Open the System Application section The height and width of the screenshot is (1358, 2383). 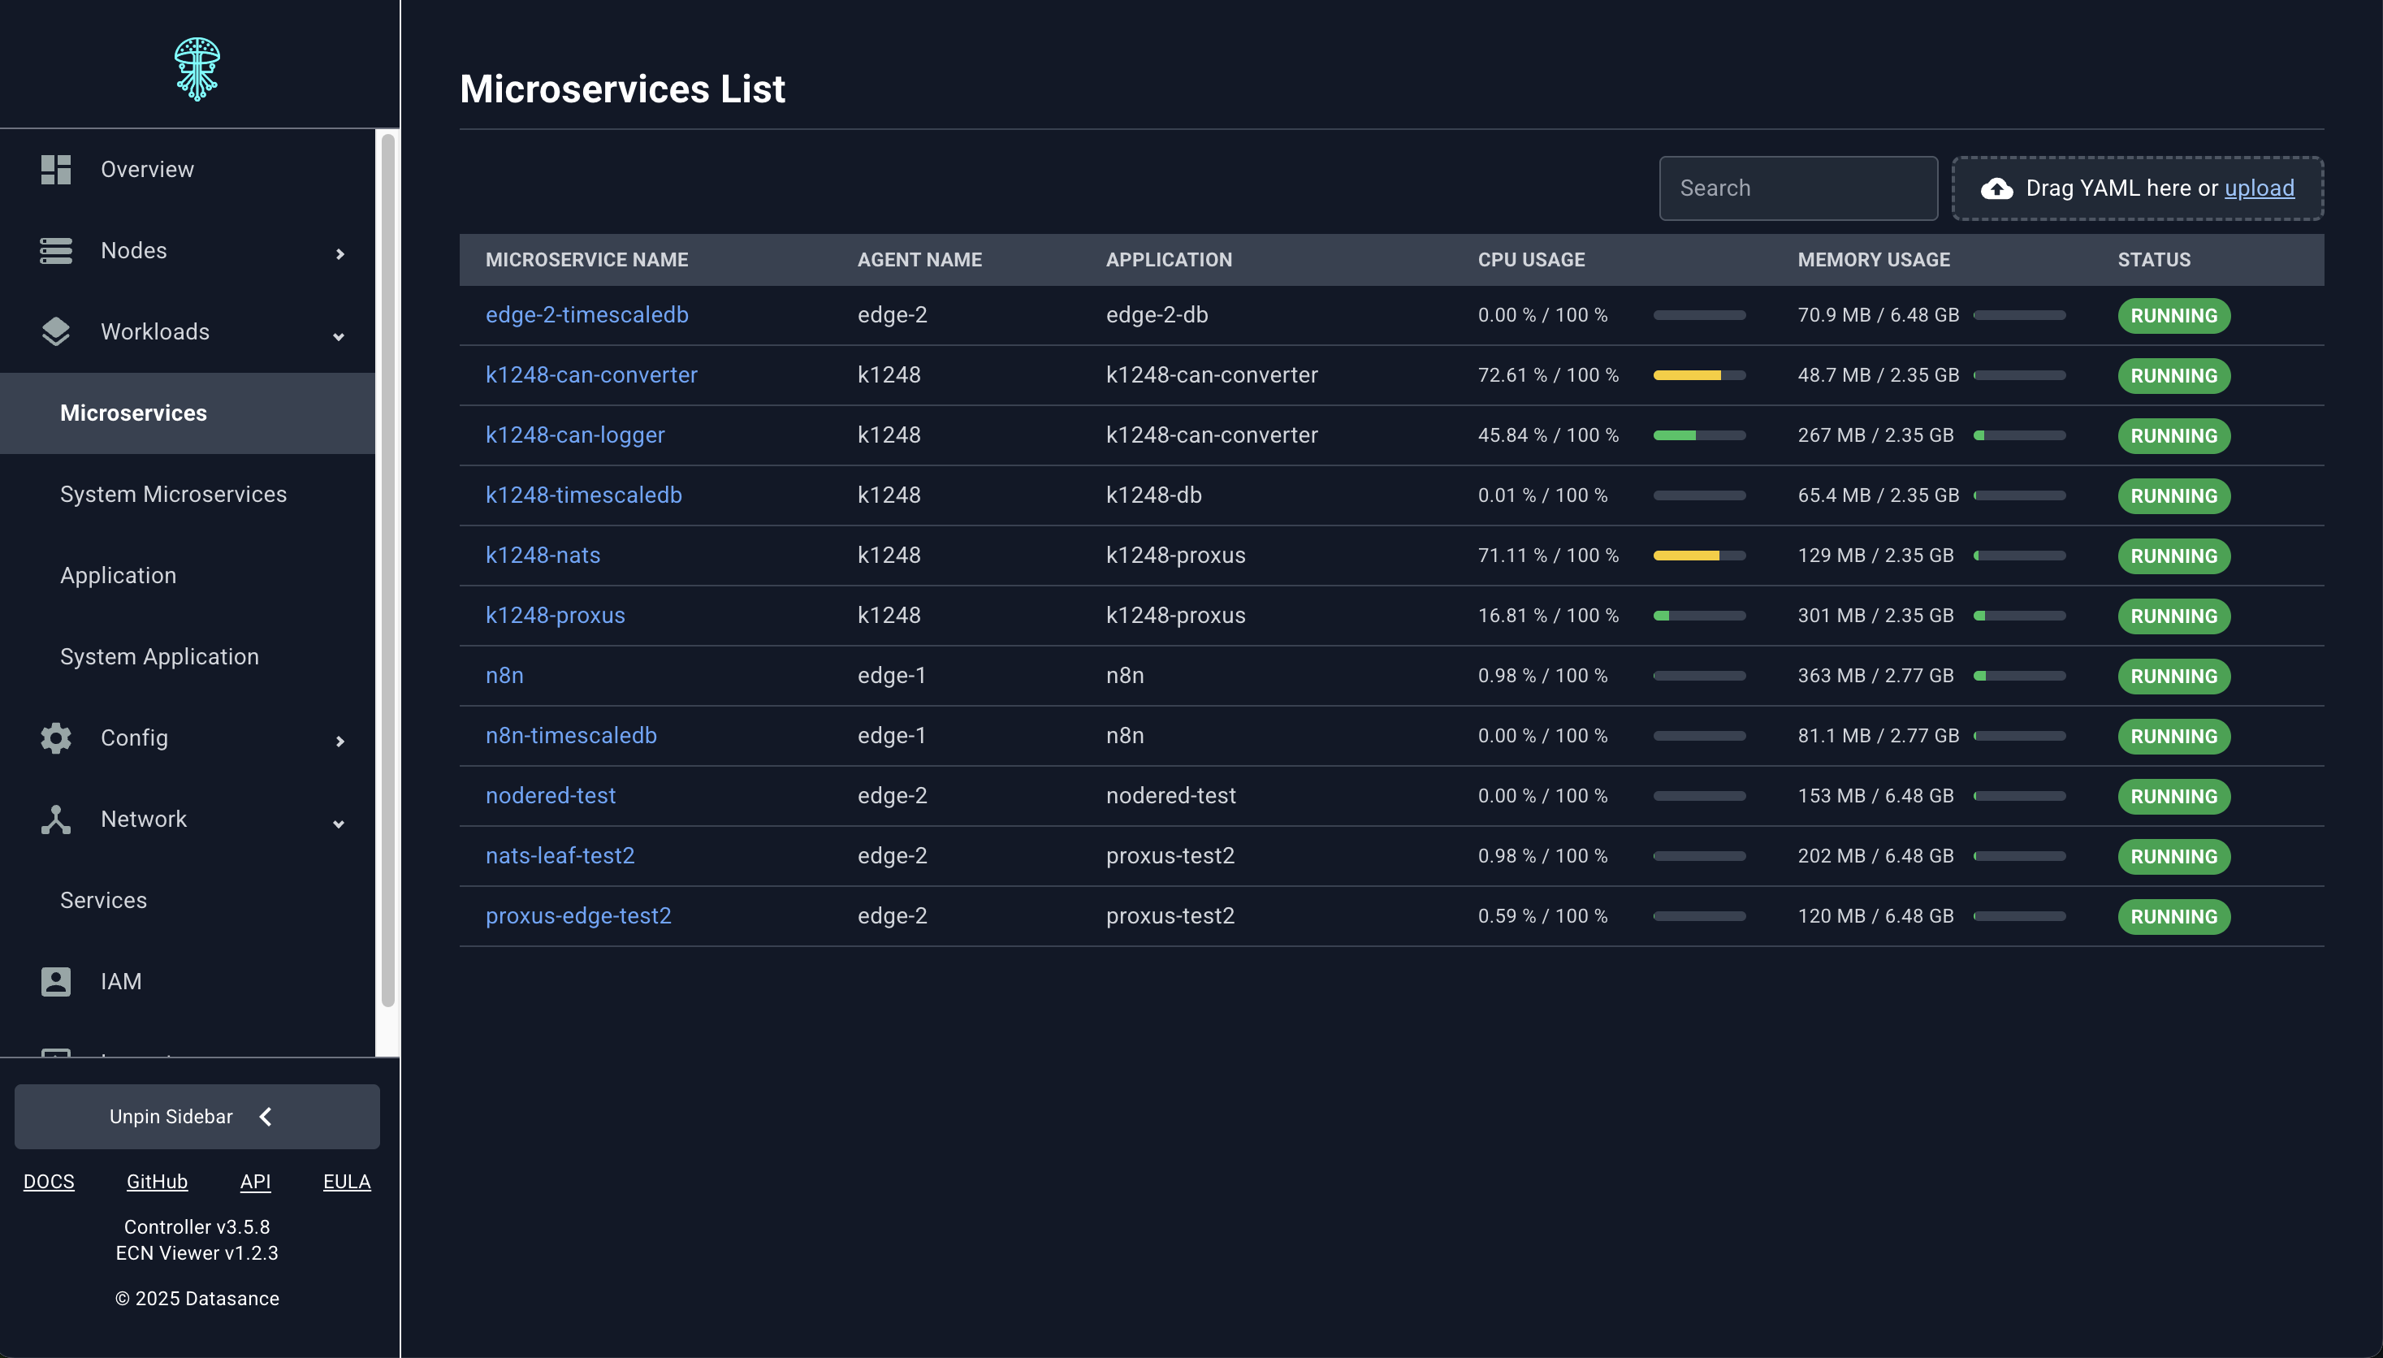click(x=159, y=655)
